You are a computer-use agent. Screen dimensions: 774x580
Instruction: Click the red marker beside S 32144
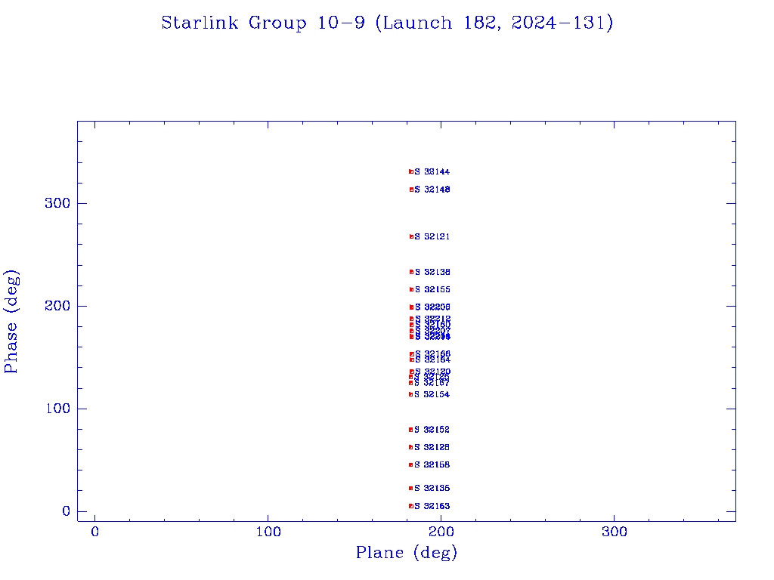tap(411, 171)
